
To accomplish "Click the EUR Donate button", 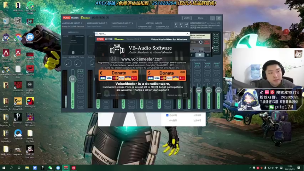I will (118, 75).
